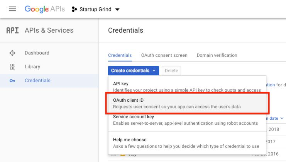Tick the checkbox on the bottom credentials row
286x162 pixels.
click(x=113, y=155)
